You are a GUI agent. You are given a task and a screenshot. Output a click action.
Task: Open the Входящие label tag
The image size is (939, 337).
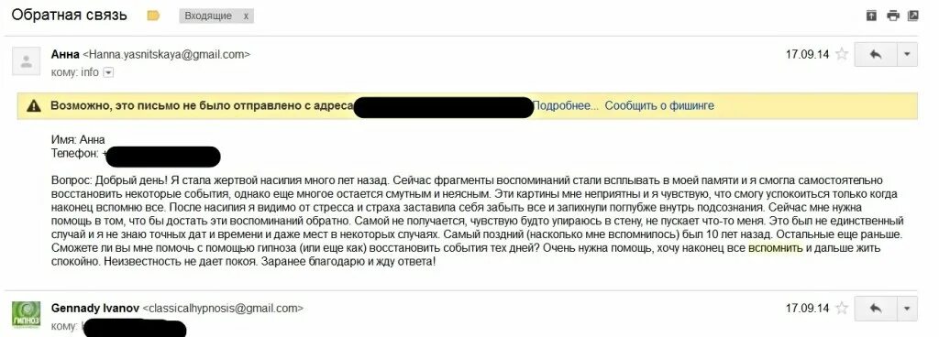pyautogui.click(x=208, y=16)
